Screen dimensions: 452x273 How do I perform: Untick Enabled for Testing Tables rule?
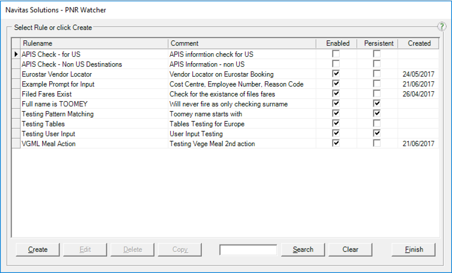click(336, 123)
